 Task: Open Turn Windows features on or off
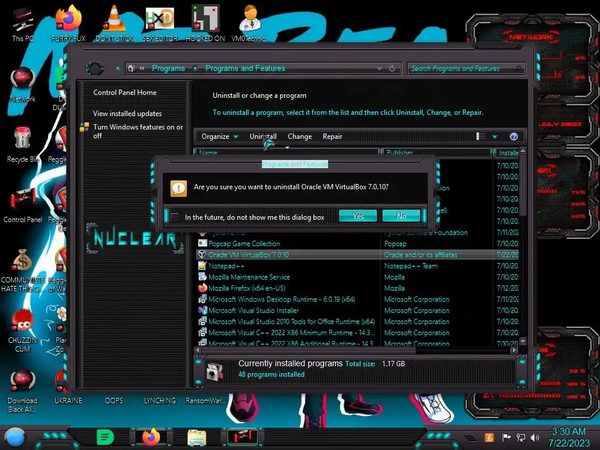click(x=138, y=131)
